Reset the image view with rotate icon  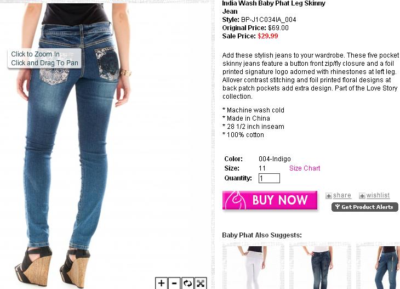187,283
